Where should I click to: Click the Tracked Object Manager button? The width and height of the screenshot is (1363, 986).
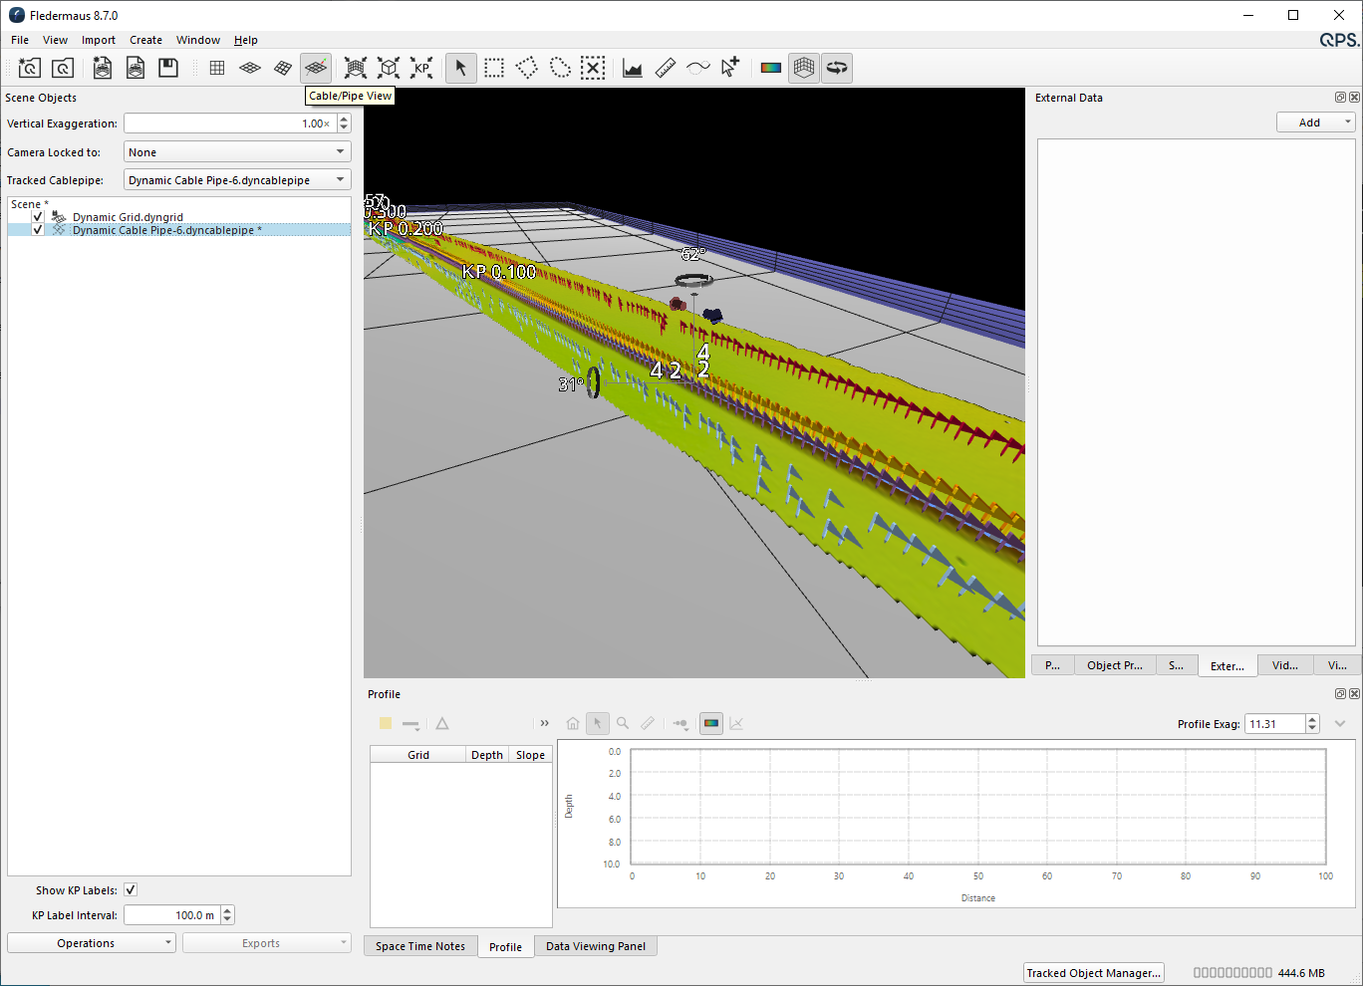point(1093,973)
